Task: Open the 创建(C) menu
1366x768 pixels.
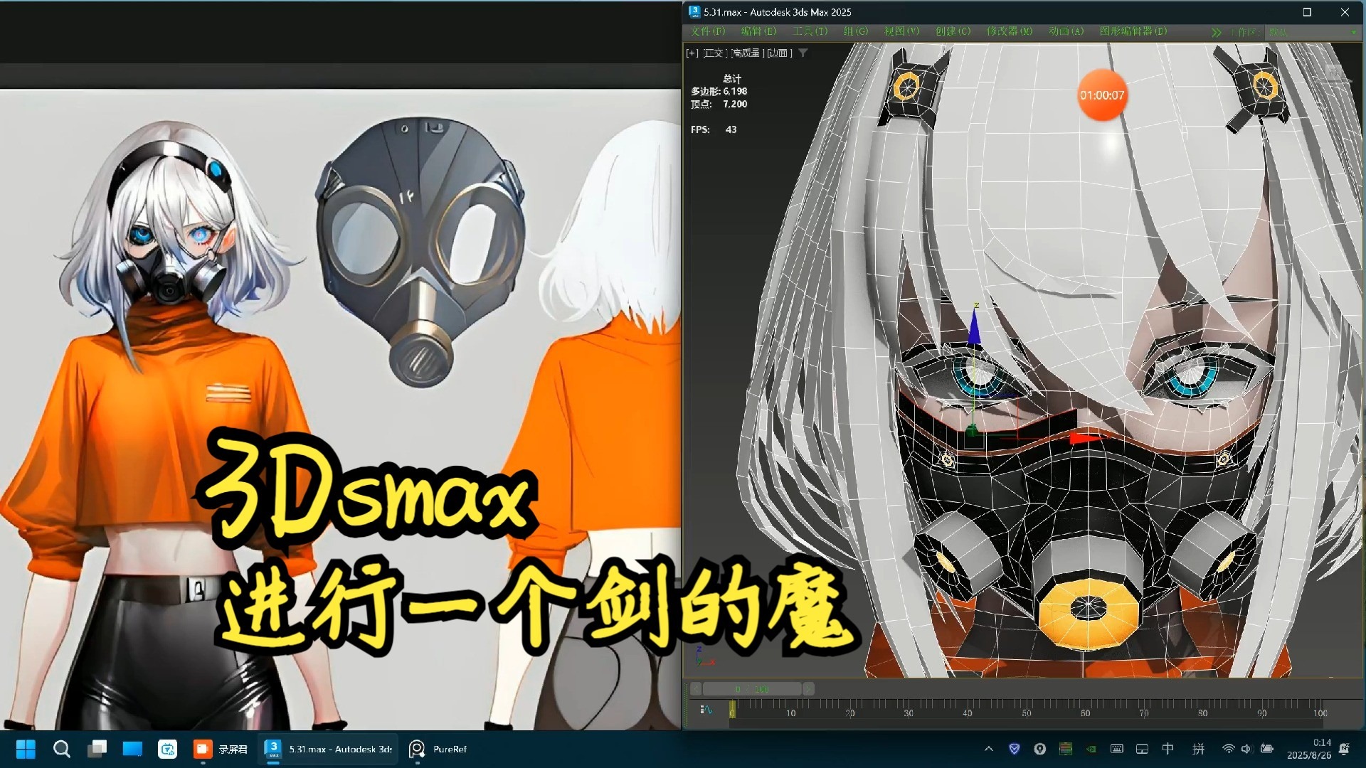Action: click(953, 31)
